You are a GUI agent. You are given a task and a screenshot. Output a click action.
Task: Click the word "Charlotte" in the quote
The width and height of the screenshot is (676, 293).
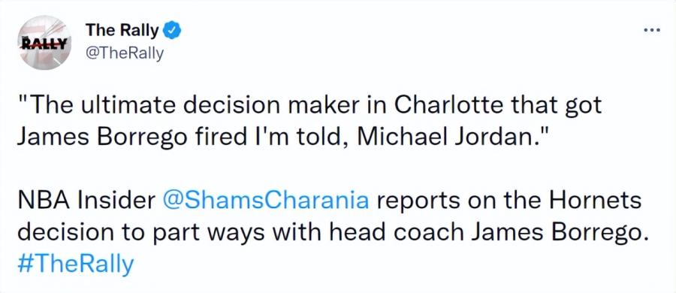click(x=447, y=106)
